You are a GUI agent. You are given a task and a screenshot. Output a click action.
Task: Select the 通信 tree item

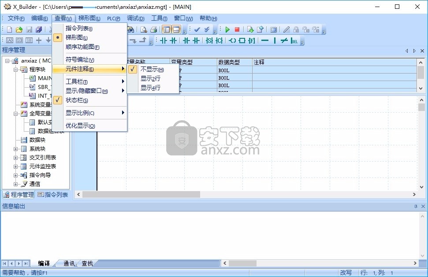point(35,184)
